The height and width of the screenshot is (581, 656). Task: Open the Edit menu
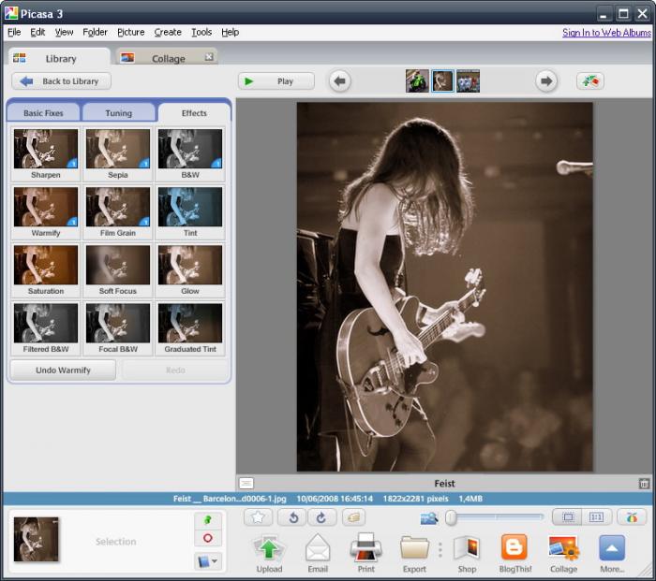coord(37,32)
